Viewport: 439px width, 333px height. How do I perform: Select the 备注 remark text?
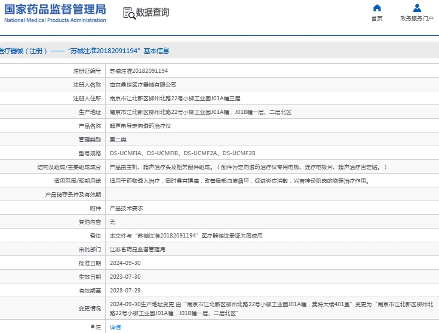click(186, 236)
